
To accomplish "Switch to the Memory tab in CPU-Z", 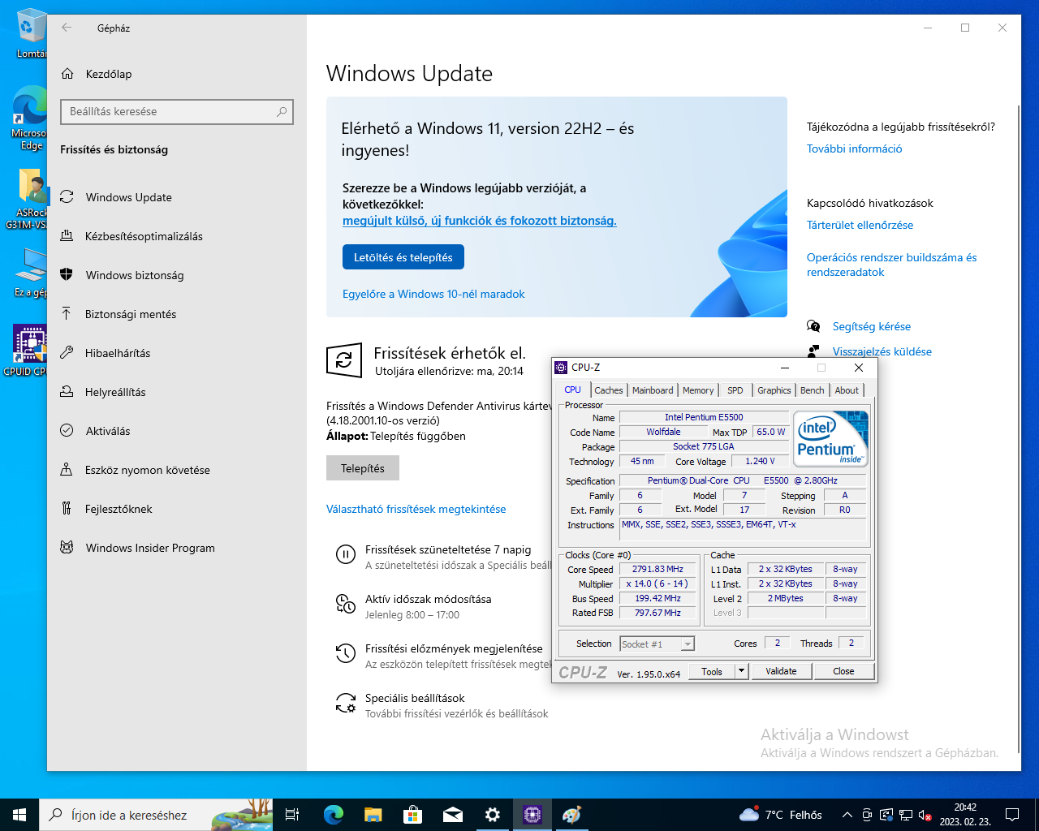I will point(698,390).
